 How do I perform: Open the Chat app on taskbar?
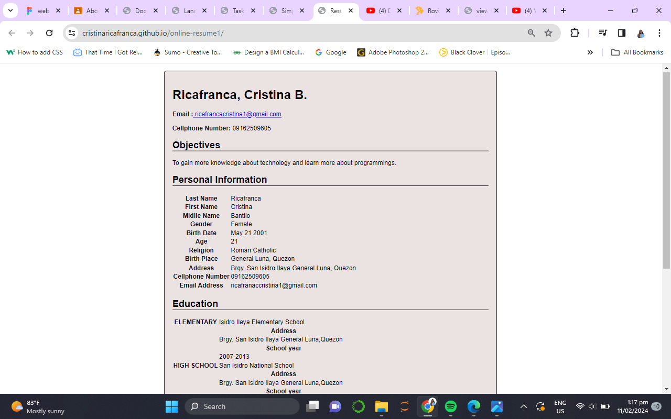point(335,406)
